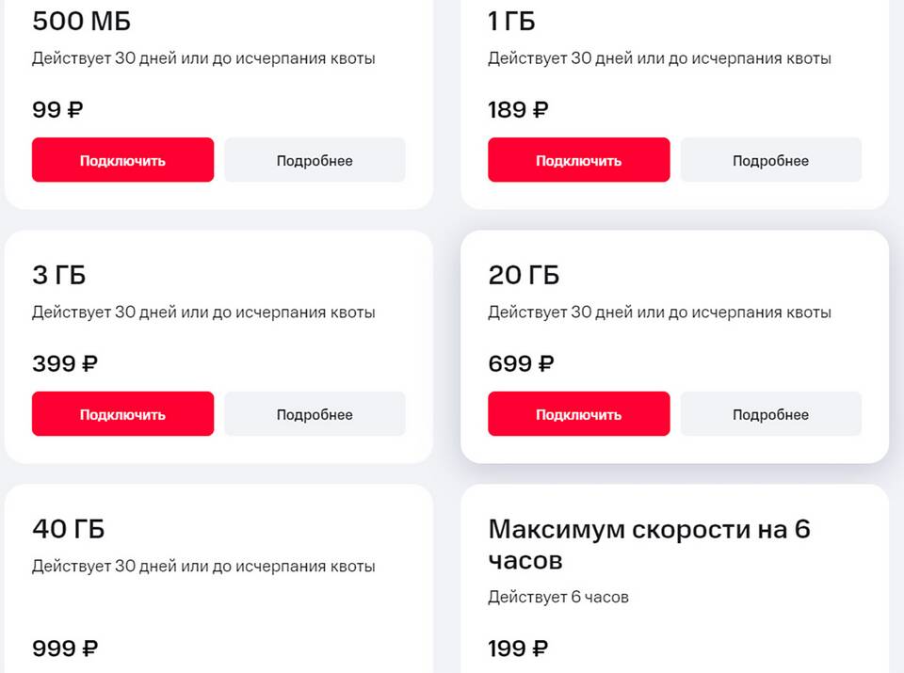Screen dimensions: 904x673
Task: Click the 999 ₽ price on 40 ГБ card
Action: [65, 648]
